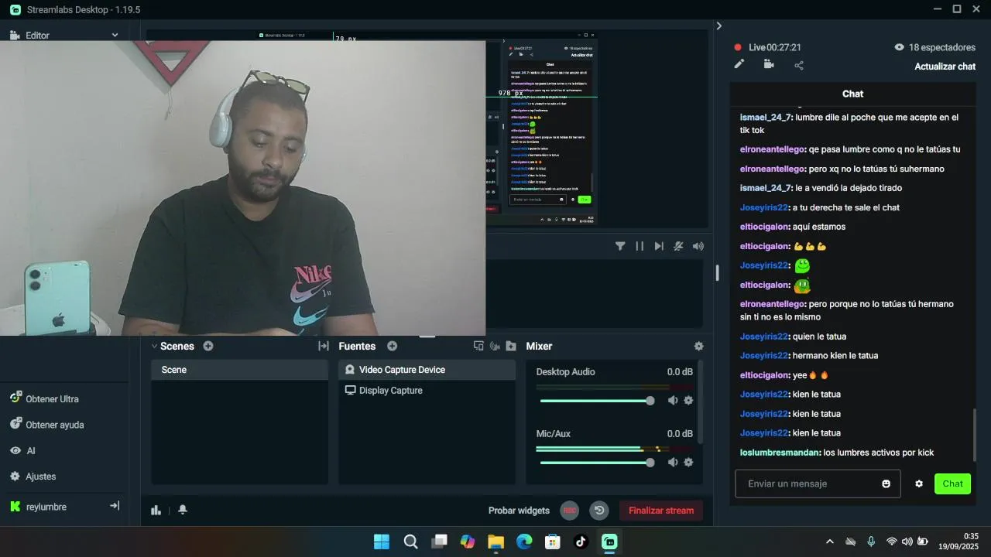The image size is (991, 557).
Task: Open the taskbar clock showing 0:35
Action: 958,542
